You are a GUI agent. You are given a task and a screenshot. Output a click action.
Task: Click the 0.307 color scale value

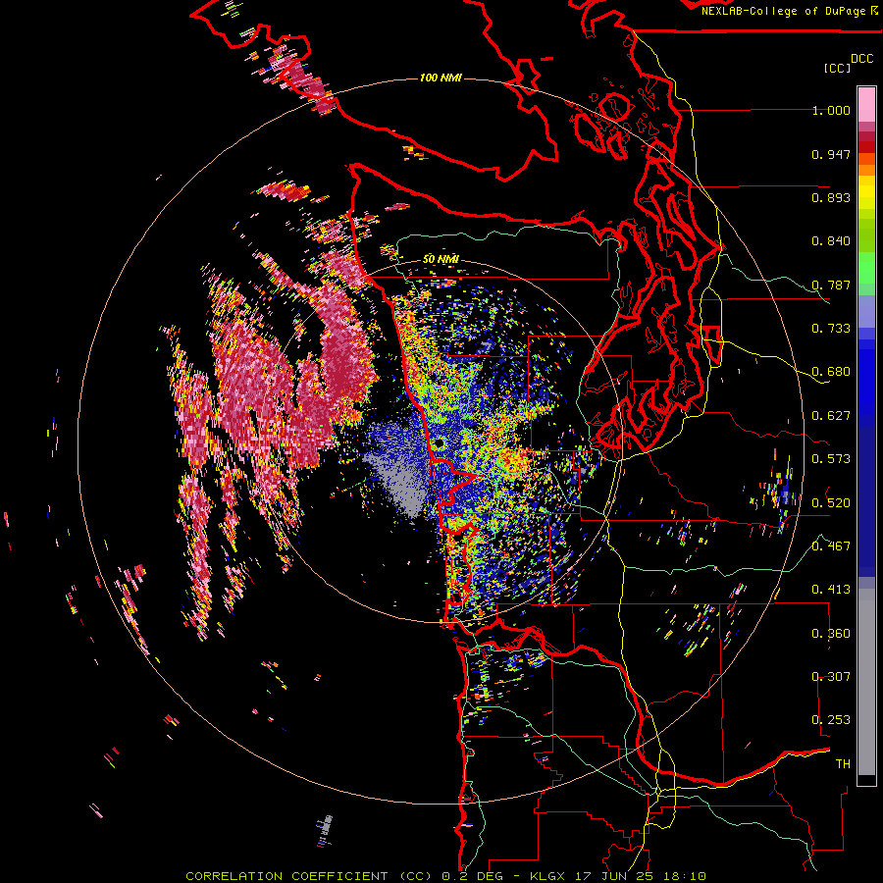(831, 677)
